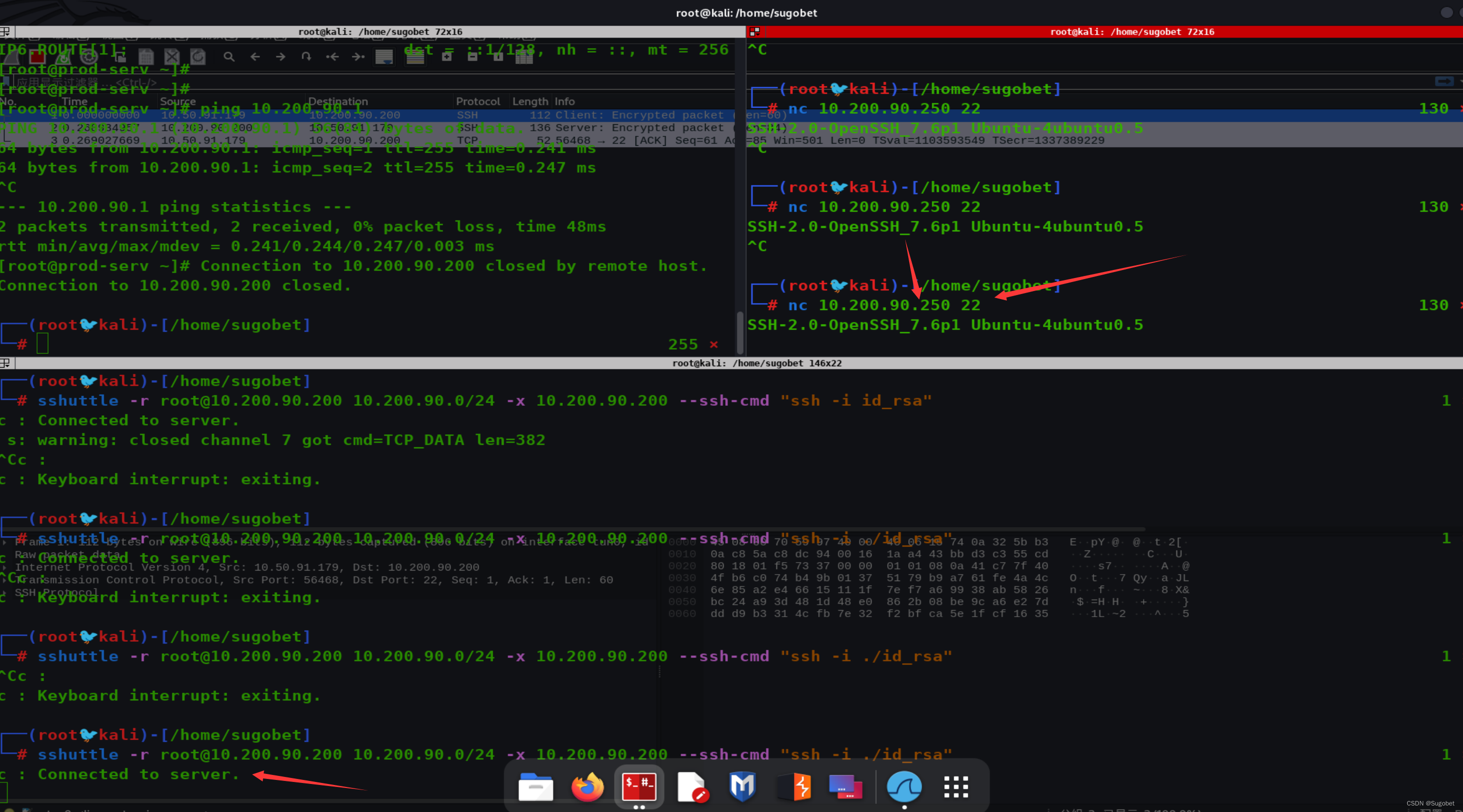Click the close capture file icon in Wireshark
The height and width of the screenshot is (812, 1463).
171,57
